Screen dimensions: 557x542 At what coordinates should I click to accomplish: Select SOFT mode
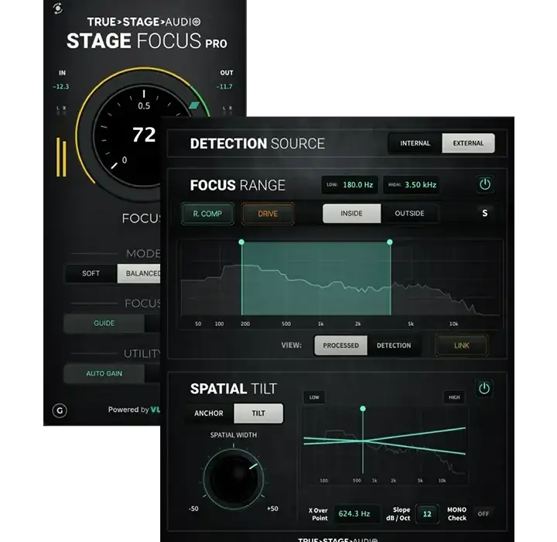pos(91,273)
